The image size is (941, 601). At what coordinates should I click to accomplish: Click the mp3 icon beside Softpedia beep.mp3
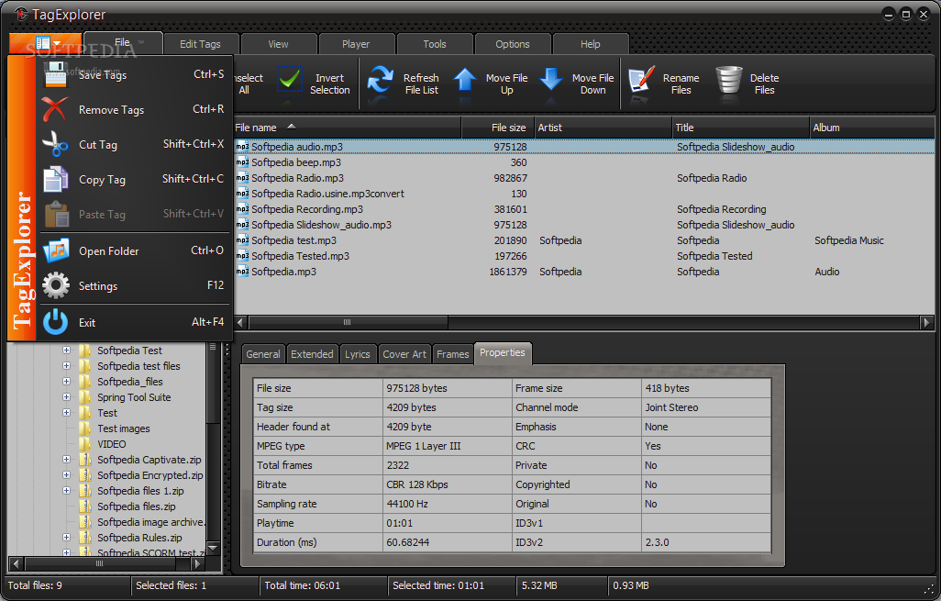242,162
